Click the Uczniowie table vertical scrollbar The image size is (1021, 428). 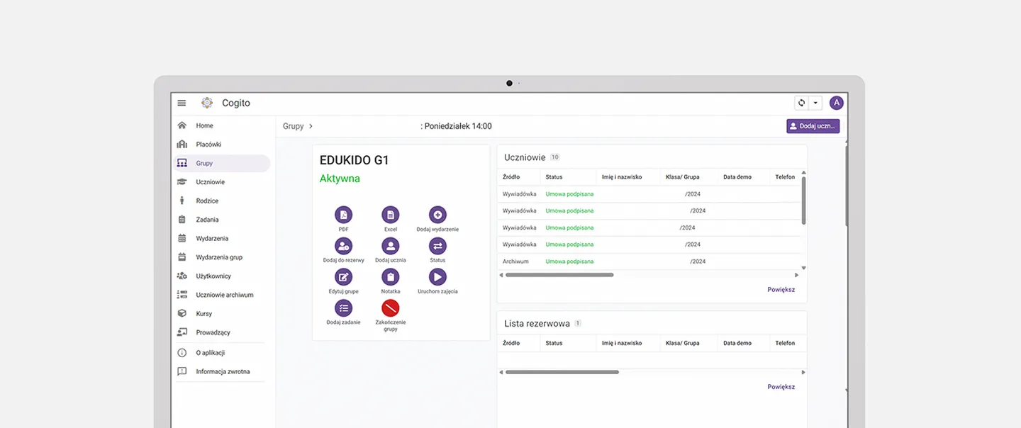point(803,201)
